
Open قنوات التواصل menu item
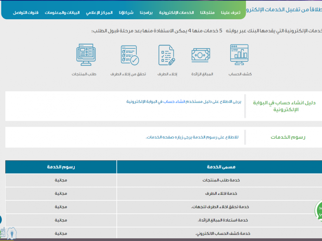click(x=26, y=13)
